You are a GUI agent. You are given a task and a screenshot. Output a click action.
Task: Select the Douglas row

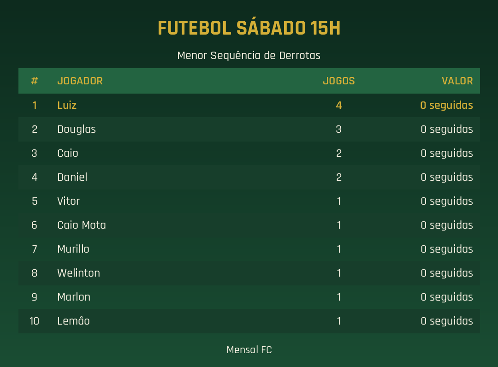pos(249,129)
